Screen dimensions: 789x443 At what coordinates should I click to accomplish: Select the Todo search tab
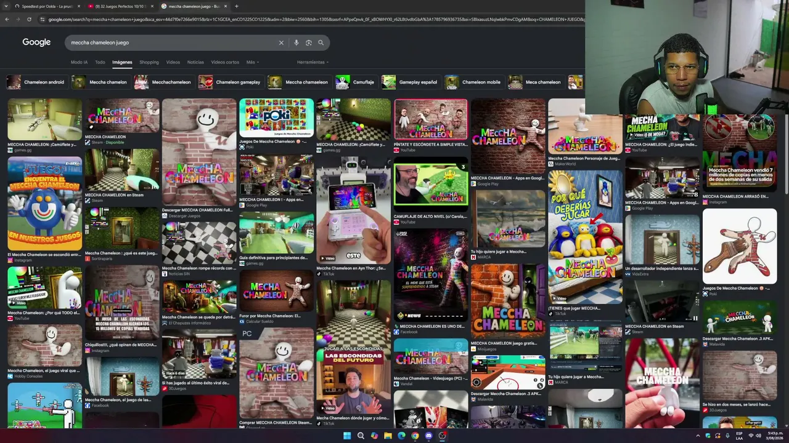100,62
